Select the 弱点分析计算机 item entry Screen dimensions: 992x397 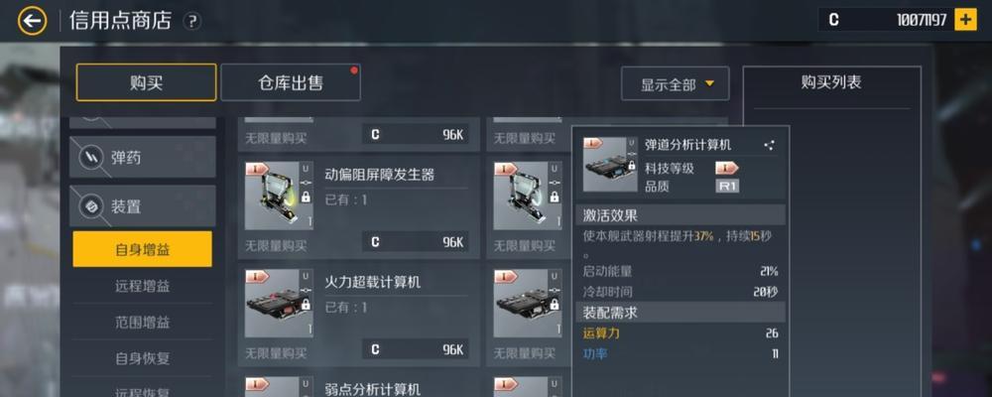click(x=359, y=386)
